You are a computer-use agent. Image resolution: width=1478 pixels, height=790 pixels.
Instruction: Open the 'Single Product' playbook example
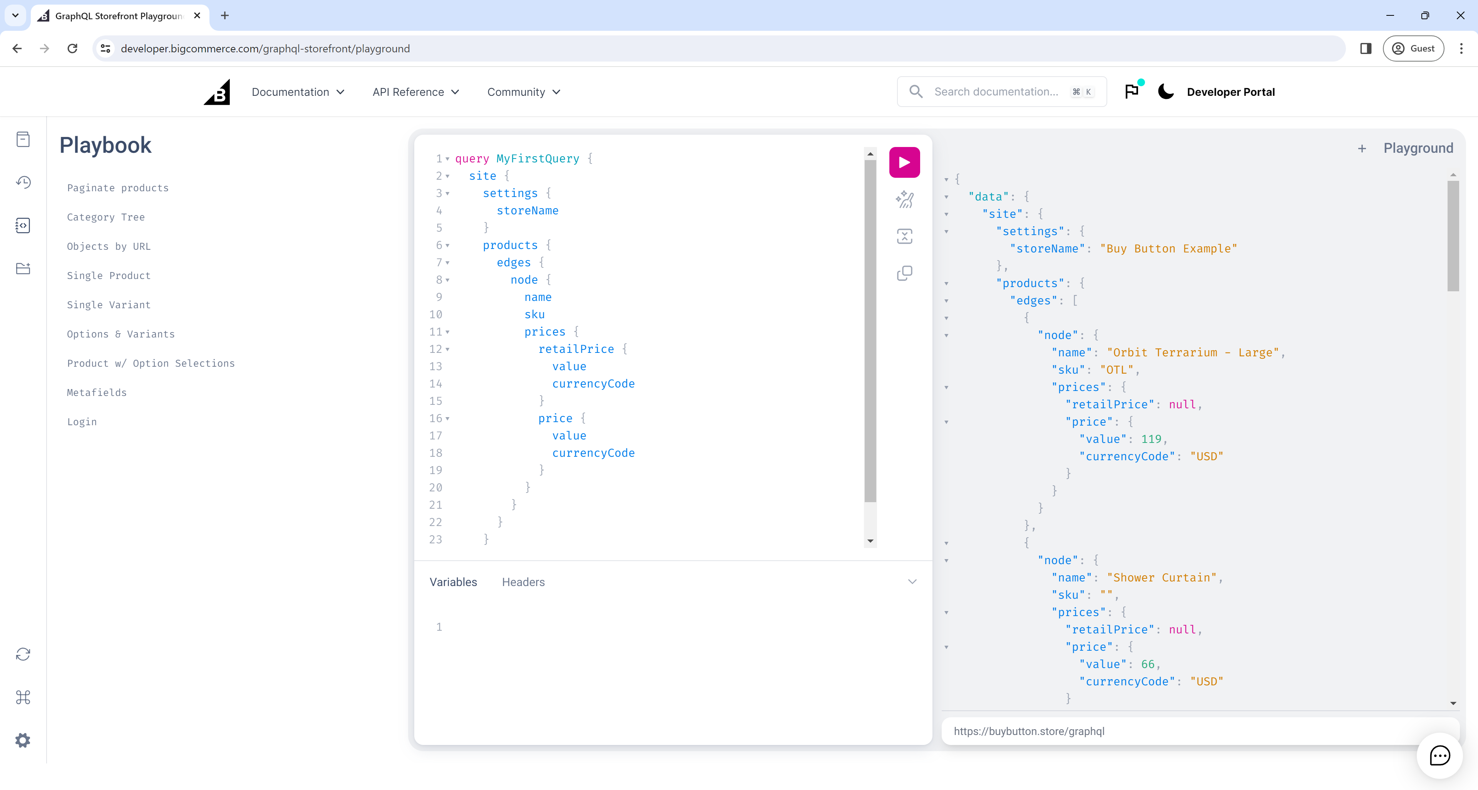(109, 276)
